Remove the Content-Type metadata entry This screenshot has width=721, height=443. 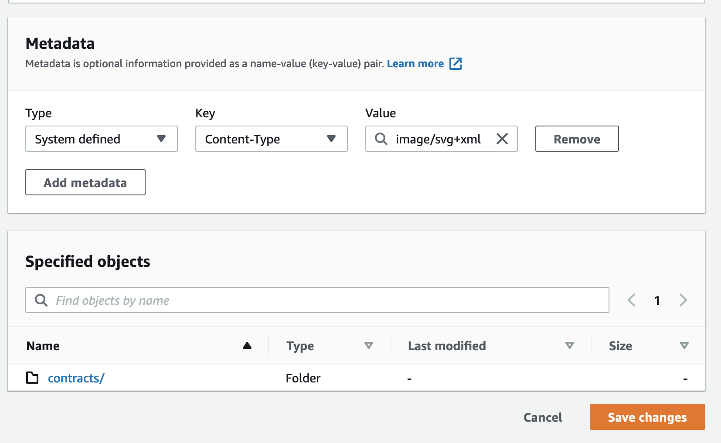tap(577, 139)
